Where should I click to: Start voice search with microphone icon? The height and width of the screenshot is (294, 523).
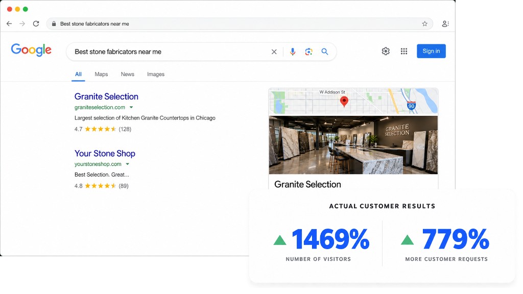(293, 52)
